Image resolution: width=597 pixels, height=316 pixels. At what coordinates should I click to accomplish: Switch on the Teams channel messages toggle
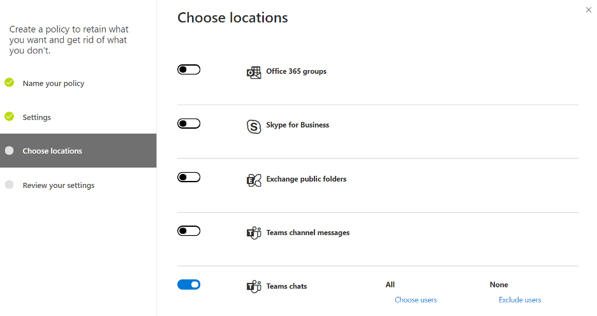[189, 231]
